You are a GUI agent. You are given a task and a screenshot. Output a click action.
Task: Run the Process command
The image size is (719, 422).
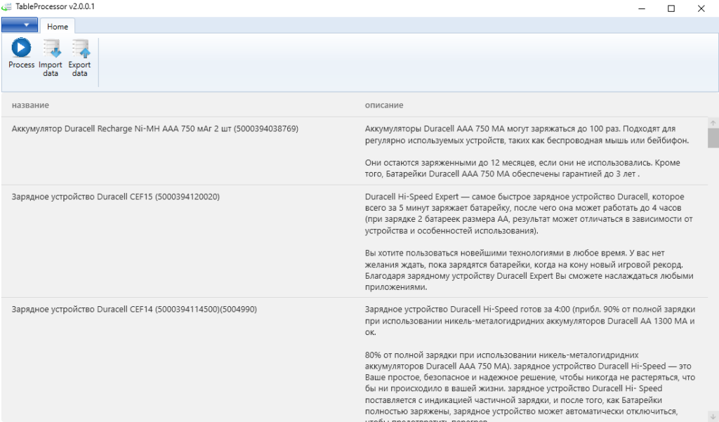pos(21,54)
